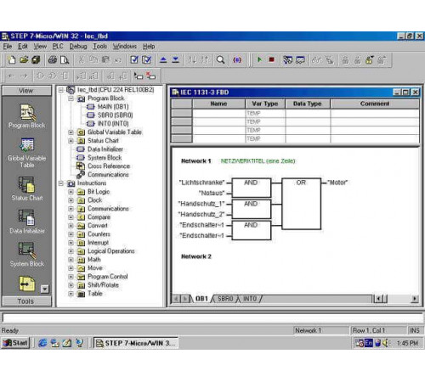
Task: Click the Program Status monitor icon
Action: pos(287,59)
